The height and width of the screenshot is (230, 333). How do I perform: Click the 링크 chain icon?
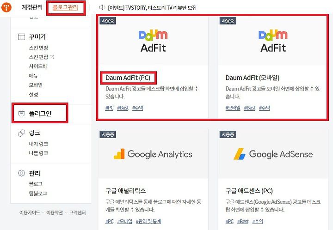(x=21, y=133)
